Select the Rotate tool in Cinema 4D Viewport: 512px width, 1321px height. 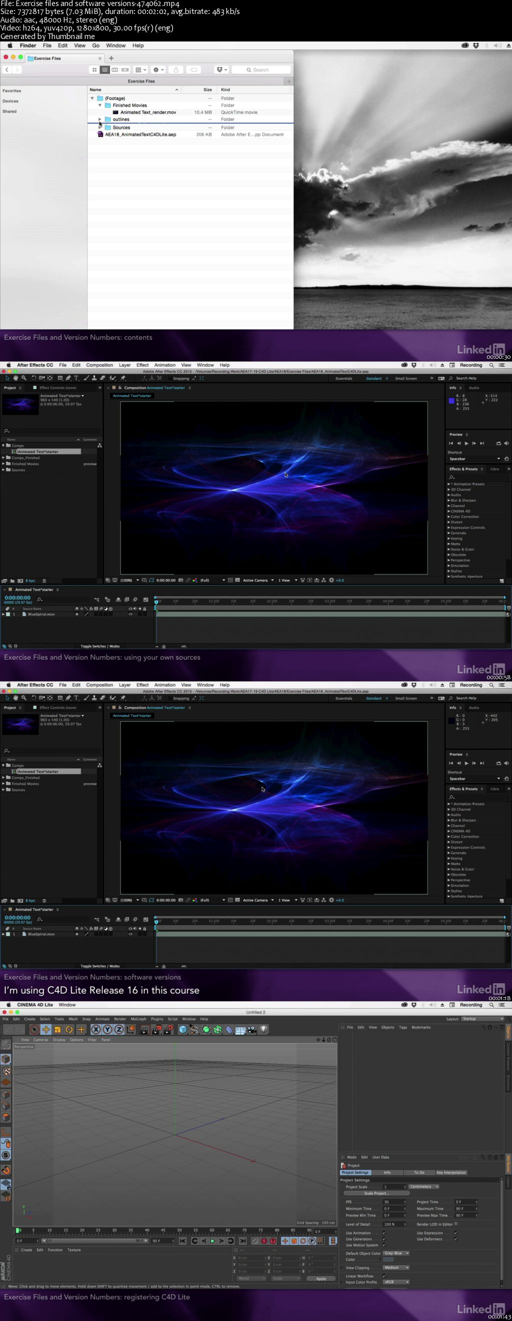[x=69, y=1029]
